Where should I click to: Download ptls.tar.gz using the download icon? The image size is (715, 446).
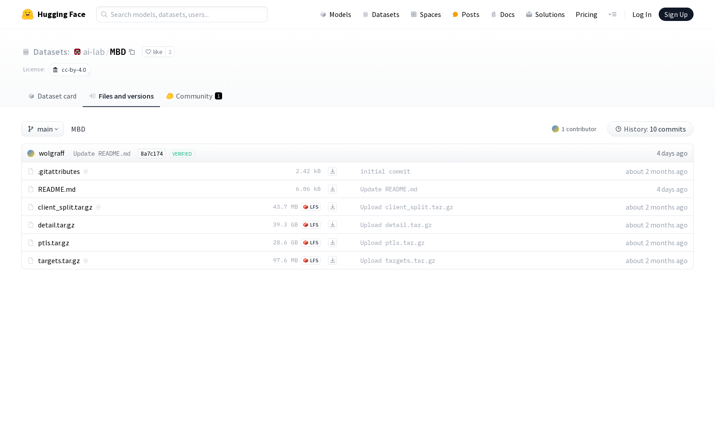click(x=332, y=243)
